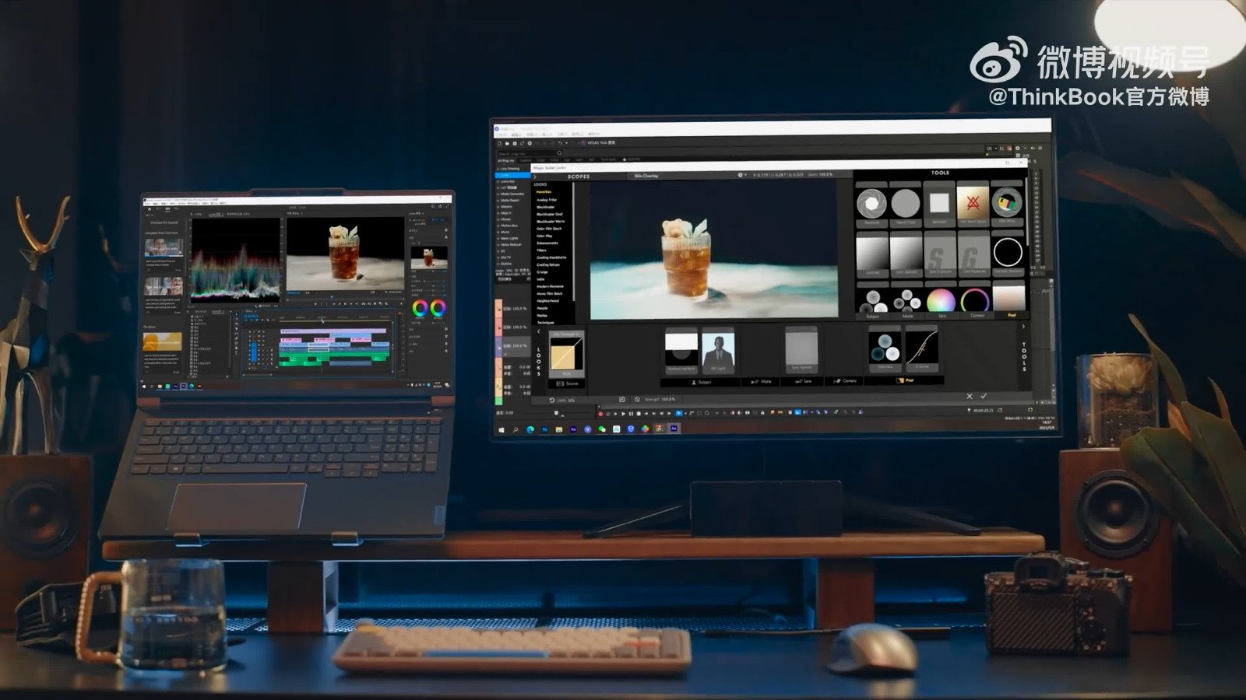
Task: Click the play button in VEGAS transport
Action: pyautogui.click(x=623, y=414)
